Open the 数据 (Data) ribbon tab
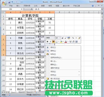The height and width of the screenshot is (97, 104). click(43, 6)
